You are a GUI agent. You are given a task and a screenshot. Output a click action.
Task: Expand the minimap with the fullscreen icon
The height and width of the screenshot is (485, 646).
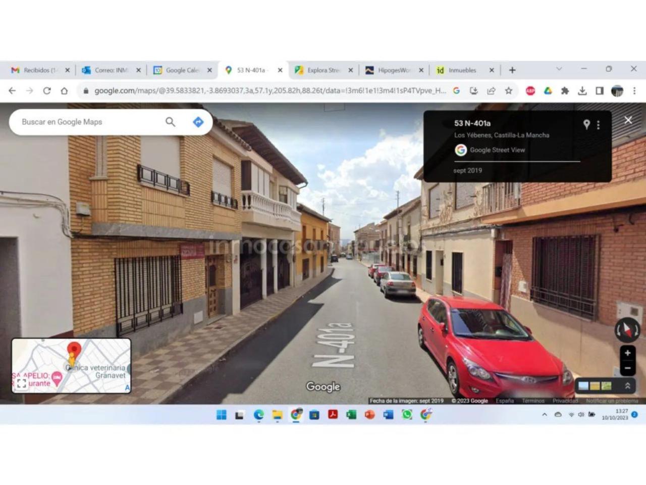point(21,383)
